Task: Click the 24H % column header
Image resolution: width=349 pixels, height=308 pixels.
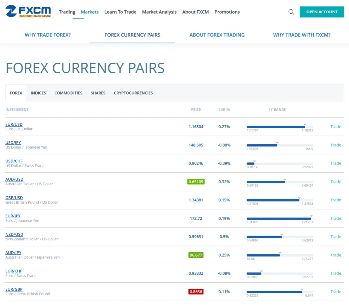Action: [224, 110]
